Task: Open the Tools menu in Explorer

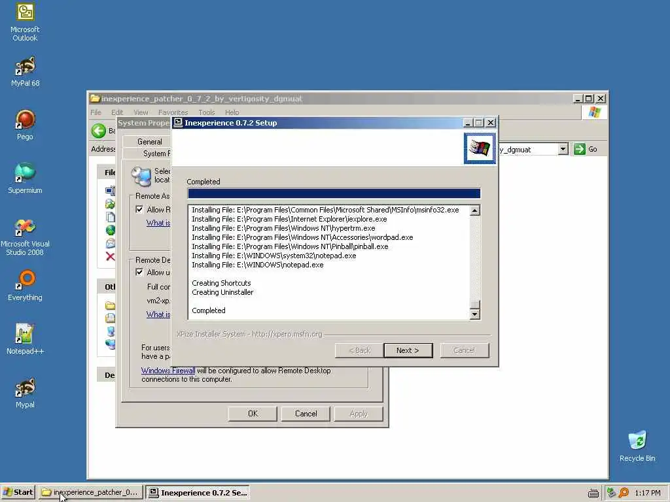Action: coord(206,112)
